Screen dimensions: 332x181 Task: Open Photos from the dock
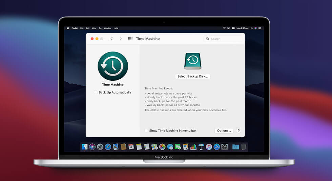tap(162, 147)
